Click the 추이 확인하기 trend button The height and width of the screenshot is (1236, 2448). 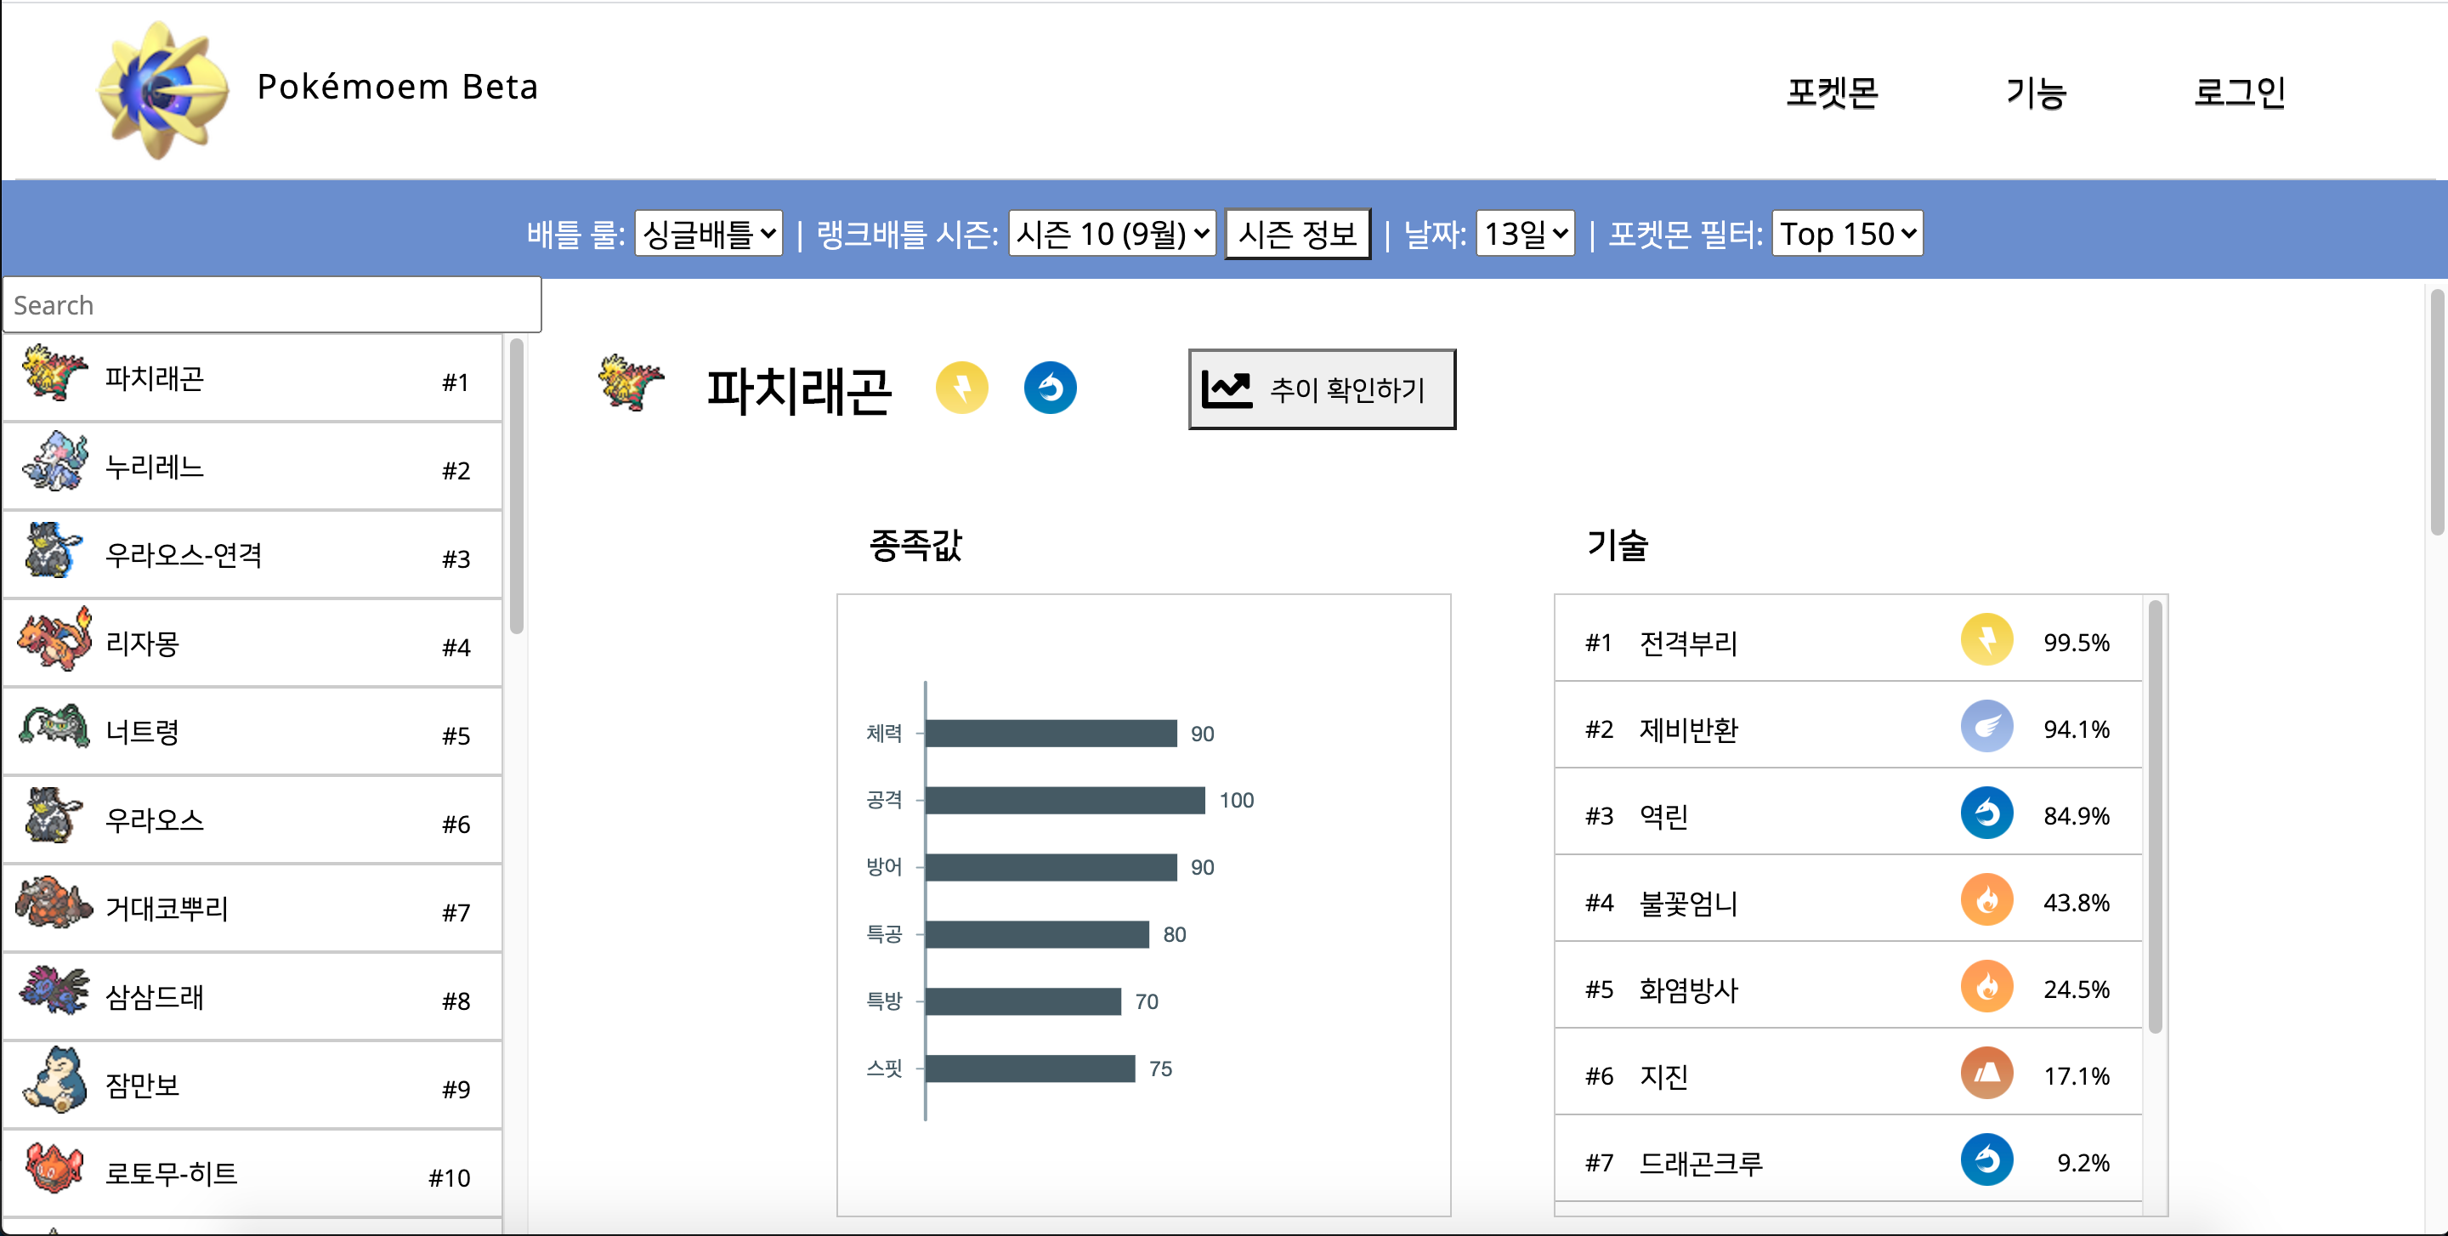coord(1321,389)
